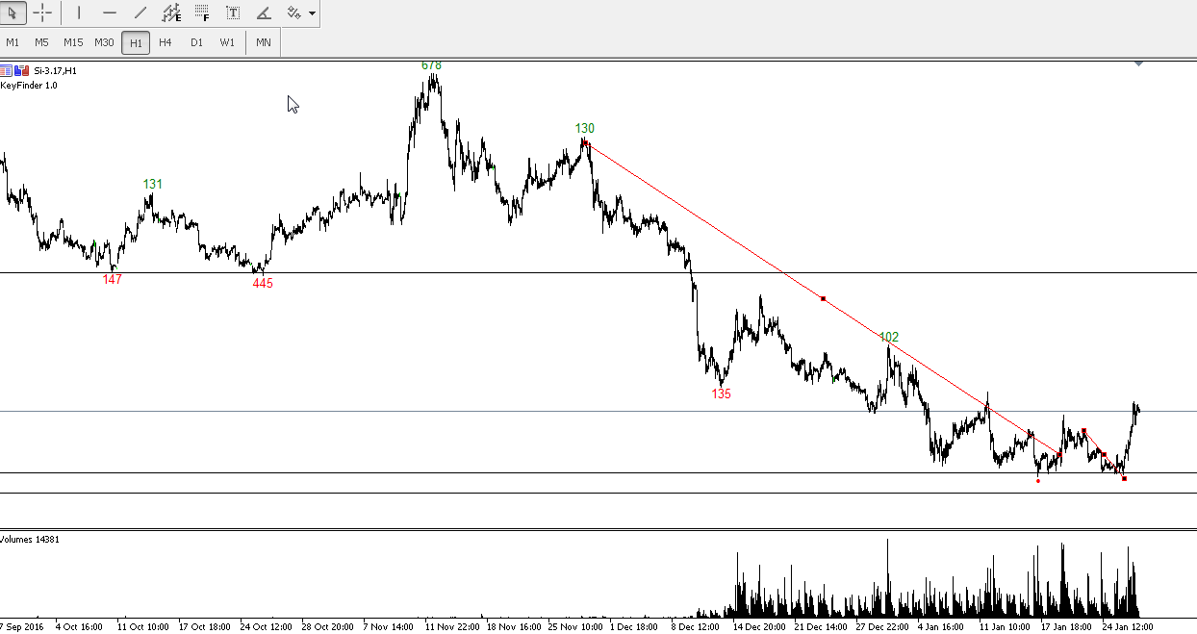
Task: Pick the trendline by angle tool
Action: point(264,13)
